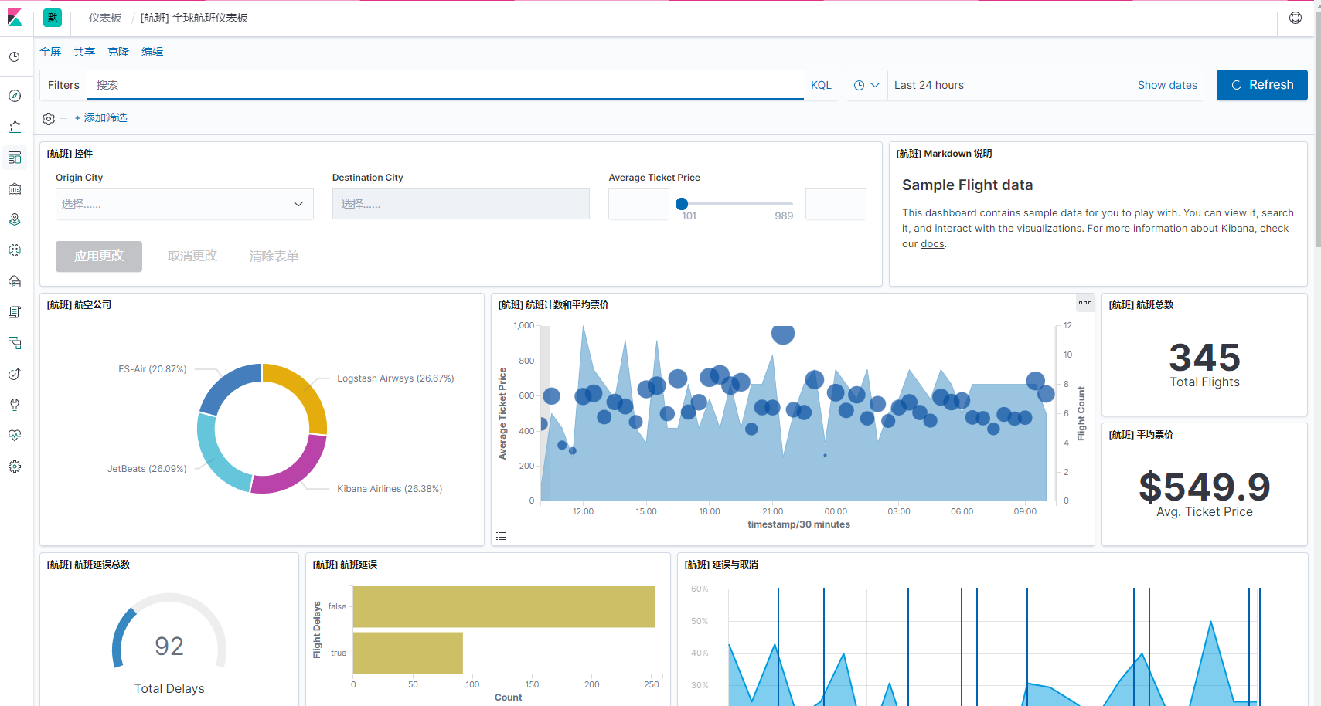1321x706 pixels.
Task: Click the Show dates link
Action: [x=1167, y=85]
